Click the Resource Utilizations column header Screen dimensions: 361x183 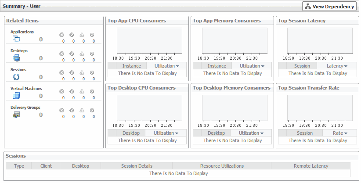pyautogui.click(x=221, y=166)
